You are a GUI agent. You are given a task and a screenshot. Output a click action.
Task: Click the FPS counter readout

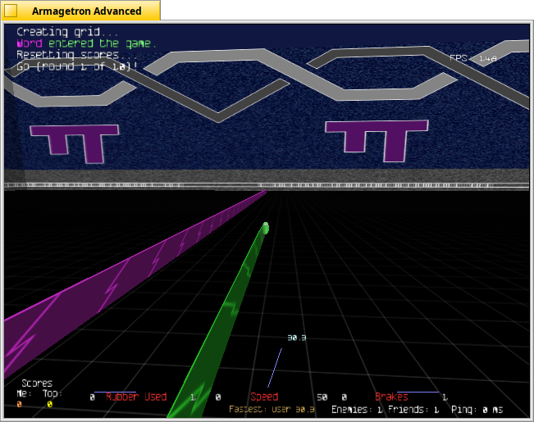pyautogui.click(x=473, y=58)
